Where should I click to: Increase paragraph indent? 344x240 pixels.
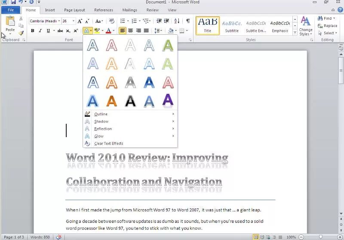coord(166,21)
